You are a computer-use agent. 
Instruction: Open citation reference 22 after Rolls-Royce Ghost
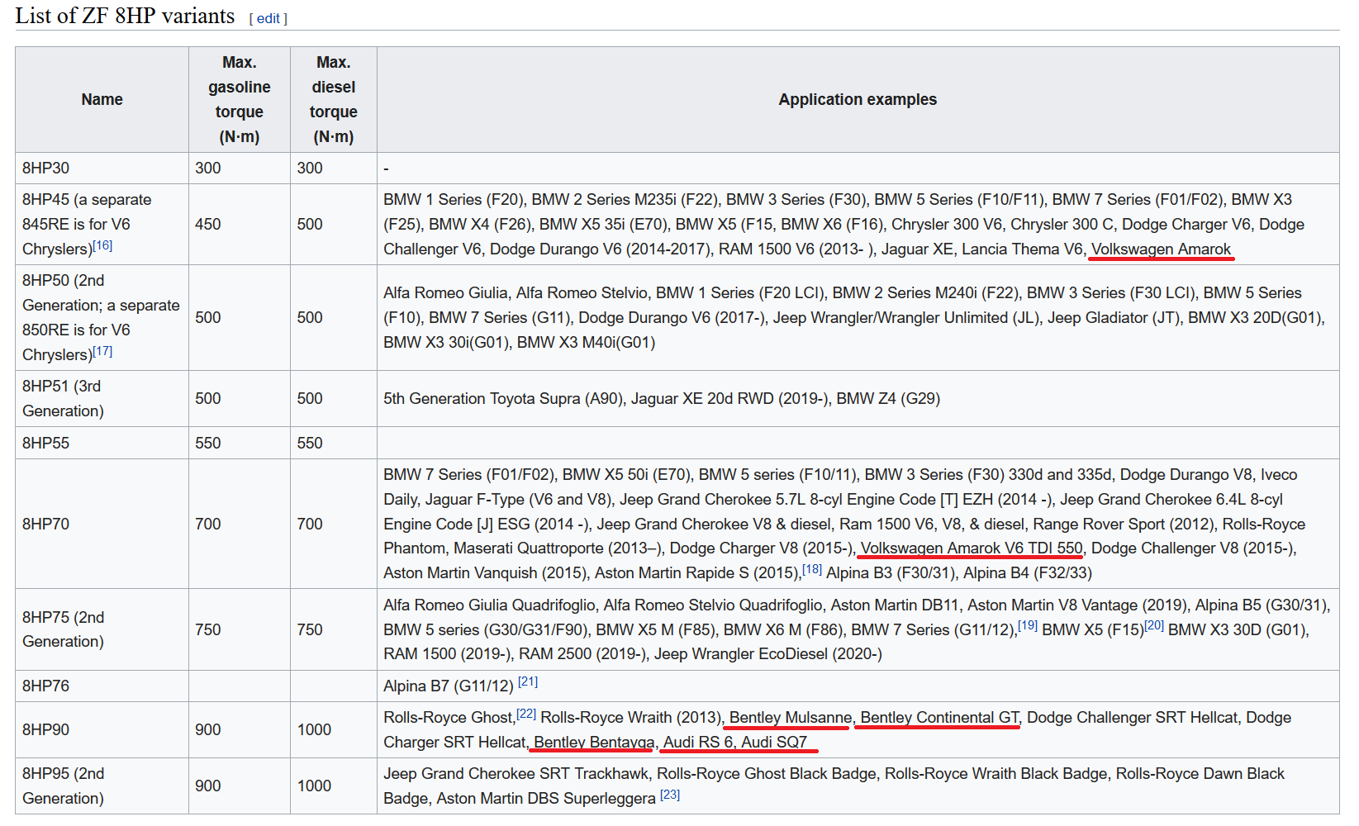click(526, 714)
